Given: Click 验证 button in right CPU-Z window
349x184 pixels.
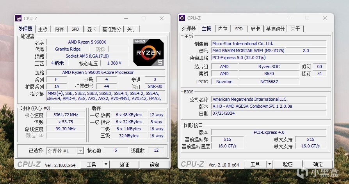Looking at the screenshot, I should [x=288, y=165].
